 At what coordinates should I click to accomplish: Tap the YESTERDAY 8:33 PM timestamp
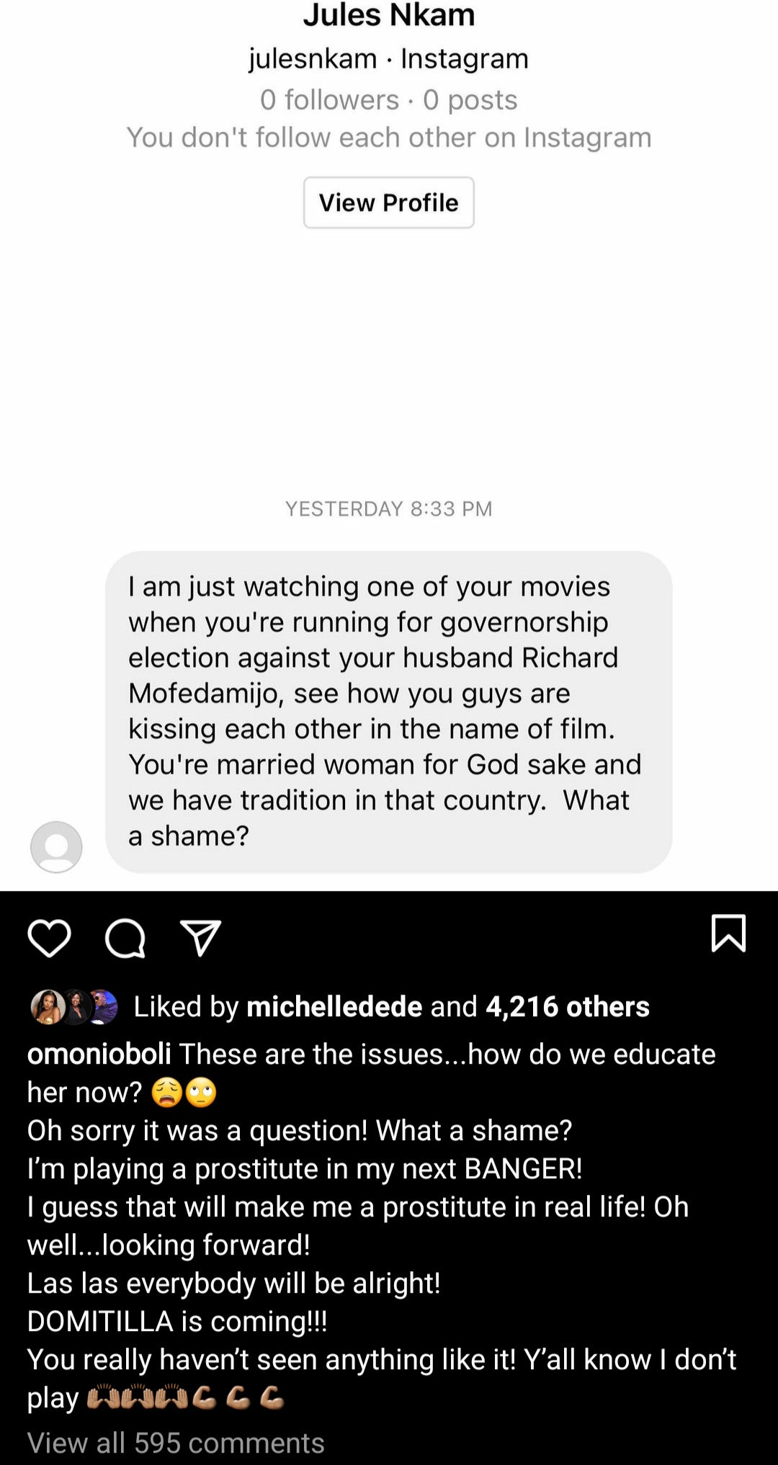[x=389, y=509]
